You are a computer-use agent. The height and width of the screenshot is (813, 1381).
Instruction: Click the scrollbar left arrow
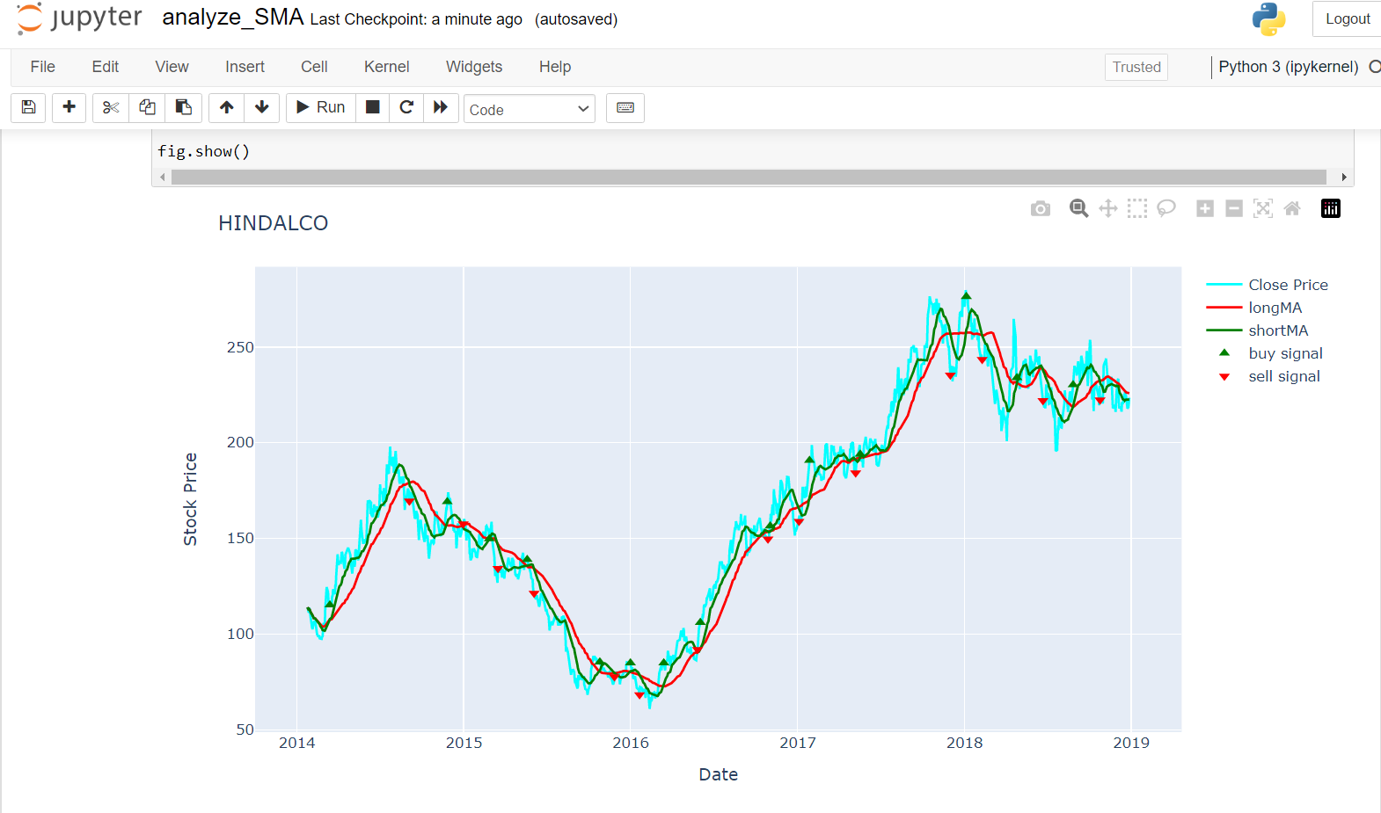(163, 178)
